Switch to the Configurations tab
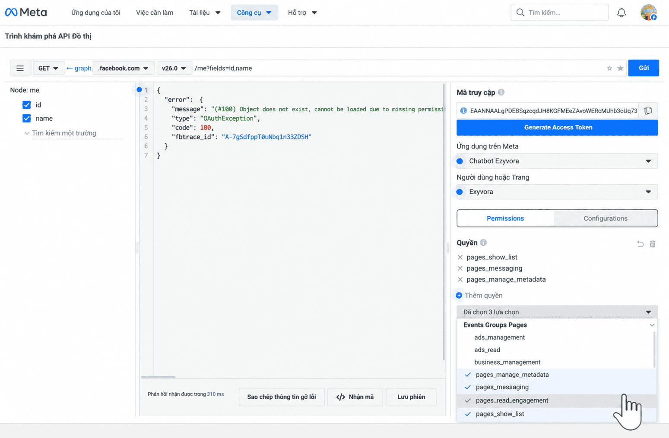 coord(606,218)
